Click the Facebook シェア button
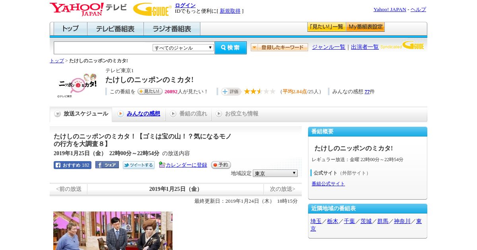The height and width of the screenshot is (250, 477). coord(107,165)
